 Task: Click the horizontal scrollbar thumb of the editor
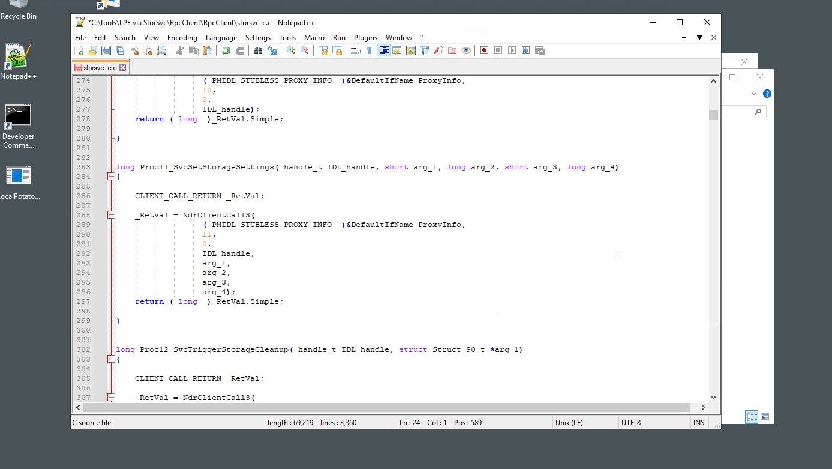[386, 408]
